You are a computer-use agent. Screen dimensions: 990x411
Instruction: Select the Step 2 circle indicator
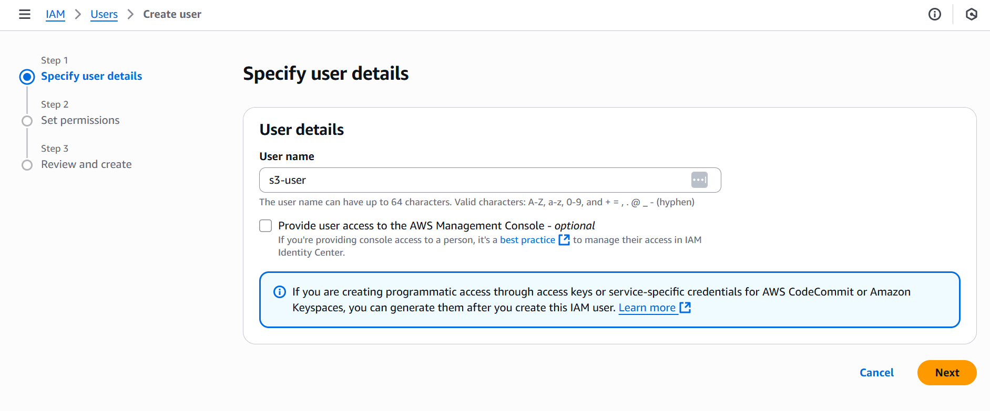[27, 121]
